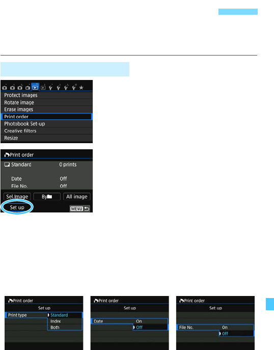
Task: Open the circled Set up button
Action: (17, 207)
